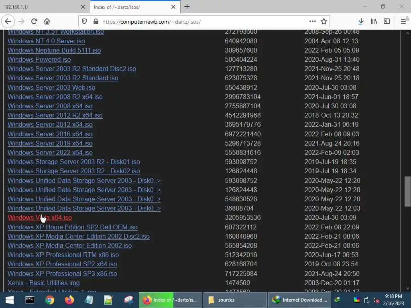
Task: Launch Command Prompt from taskbar
Action: tap(30, 300)
